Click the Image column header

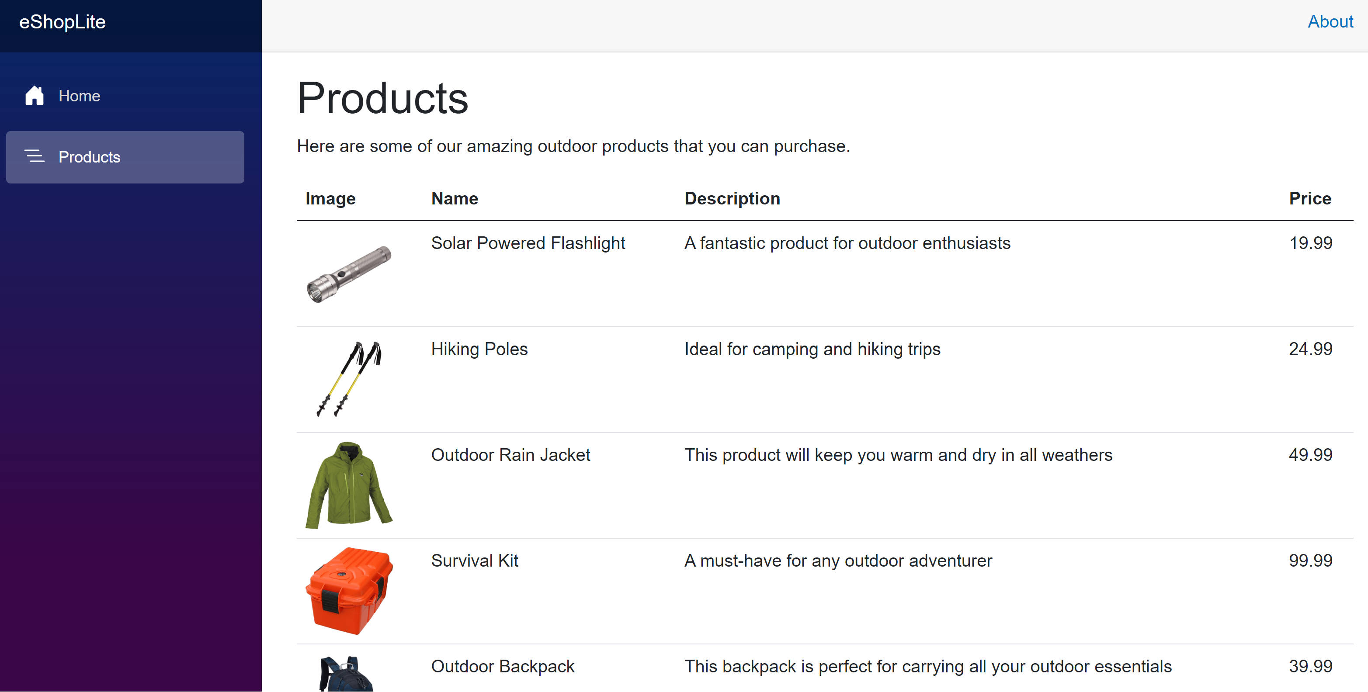point(330,198)
